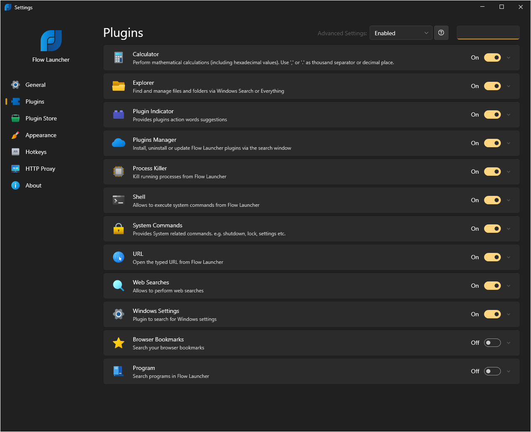Expand the Explorer plugin settings chevron
Screen dimensions: 531x432
(x=509, y=86)
